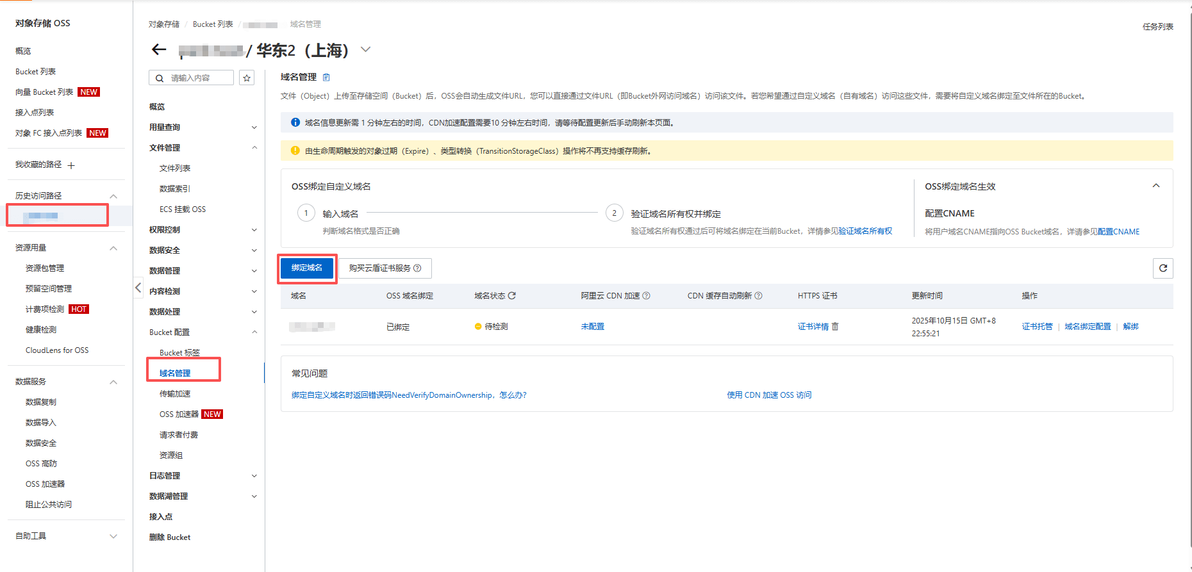Click the copy icon beside 域名管理 title

coord(326,78)
